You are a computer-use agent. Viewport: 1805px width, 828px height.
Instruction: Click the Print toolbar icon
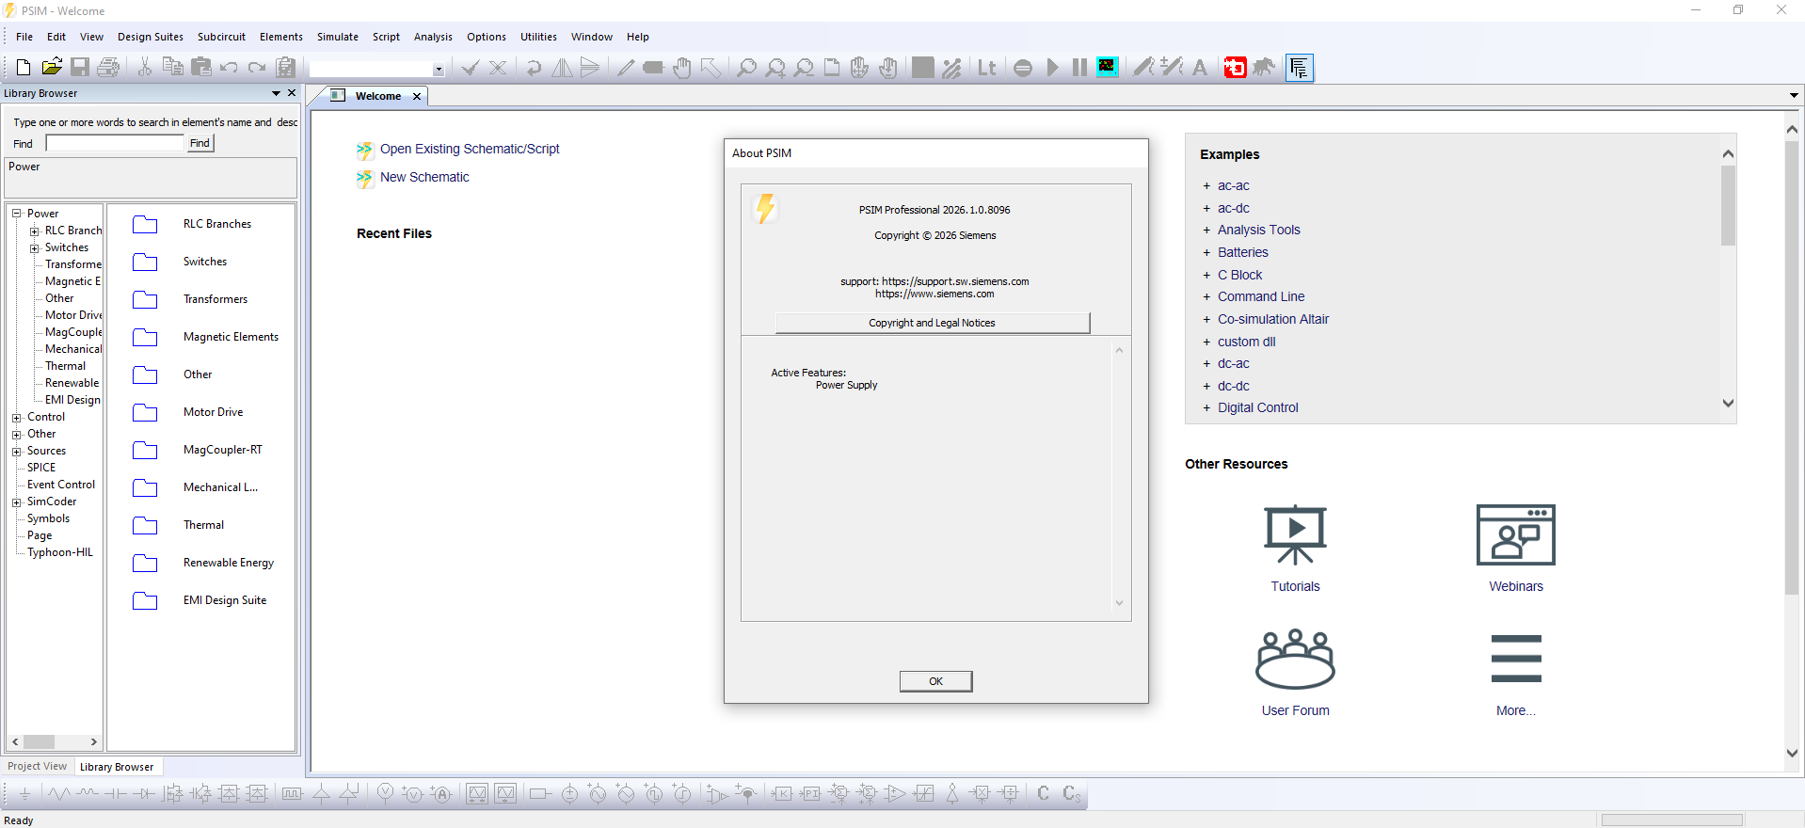108,67
